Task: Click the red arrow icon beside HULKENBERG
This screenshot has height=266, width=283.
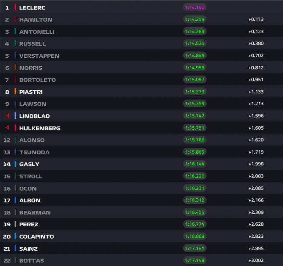Action: tap(7, 128)
